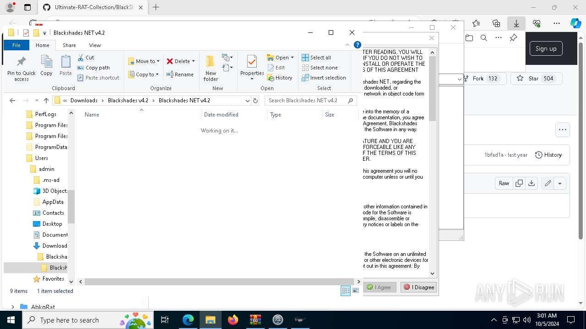Star the GitHub repository
This screenshot has width=586, height=329.
click(536, 79)
